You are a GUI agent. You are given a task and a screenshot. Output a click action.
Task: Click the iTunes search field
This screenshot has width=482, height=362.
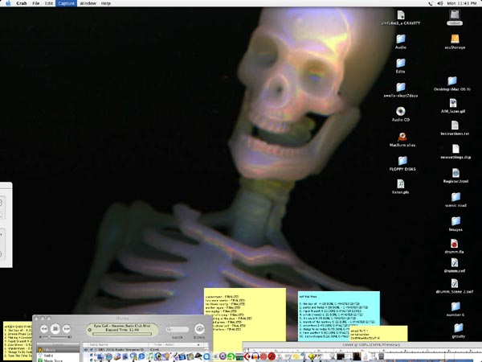178,329
